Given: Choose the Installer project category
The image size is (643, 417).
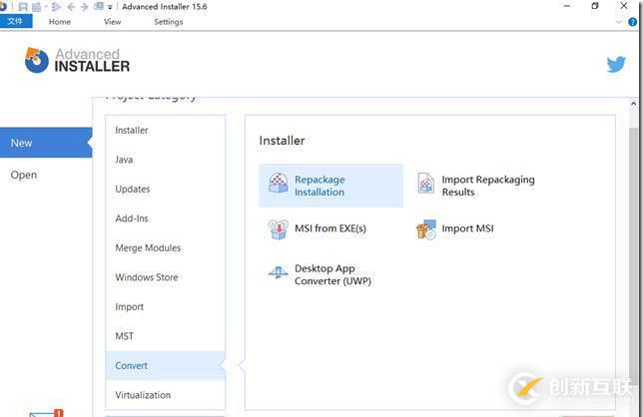Looking at the screenshot, I should click(x=166, y=131).
